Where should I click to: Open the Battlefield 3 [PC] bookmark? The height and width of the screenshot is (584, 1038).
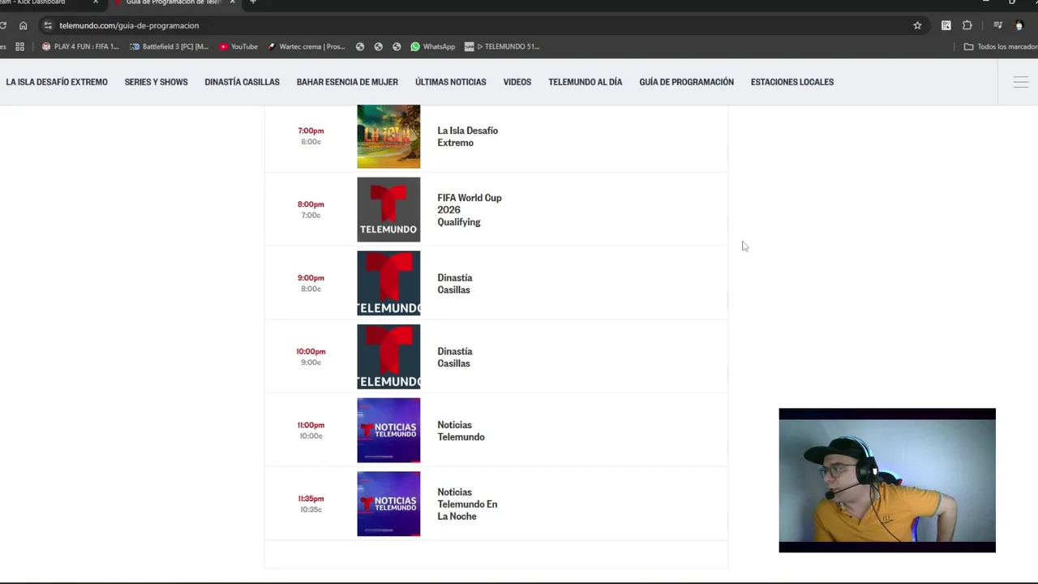tap(169, 46)
